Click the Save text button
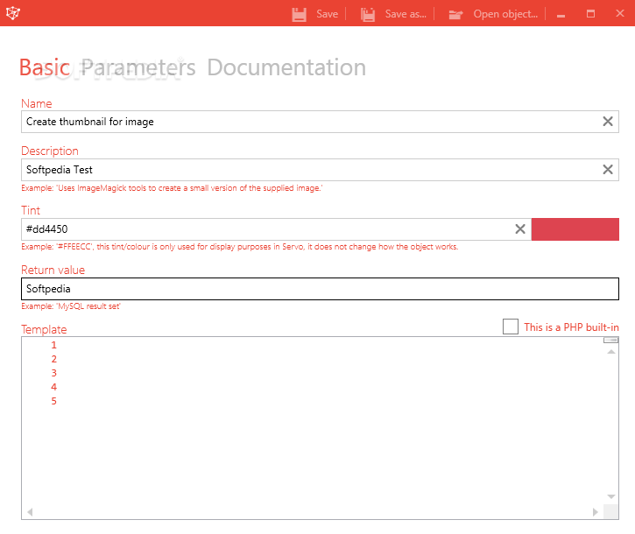The image size is (635, 534). coord(328,14)
